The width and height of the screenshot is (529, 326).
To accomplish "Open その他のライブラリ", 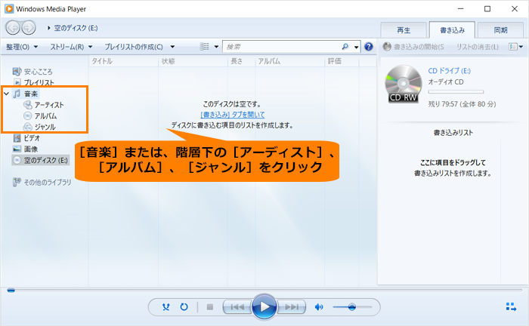I will click(x=47, y=182).
